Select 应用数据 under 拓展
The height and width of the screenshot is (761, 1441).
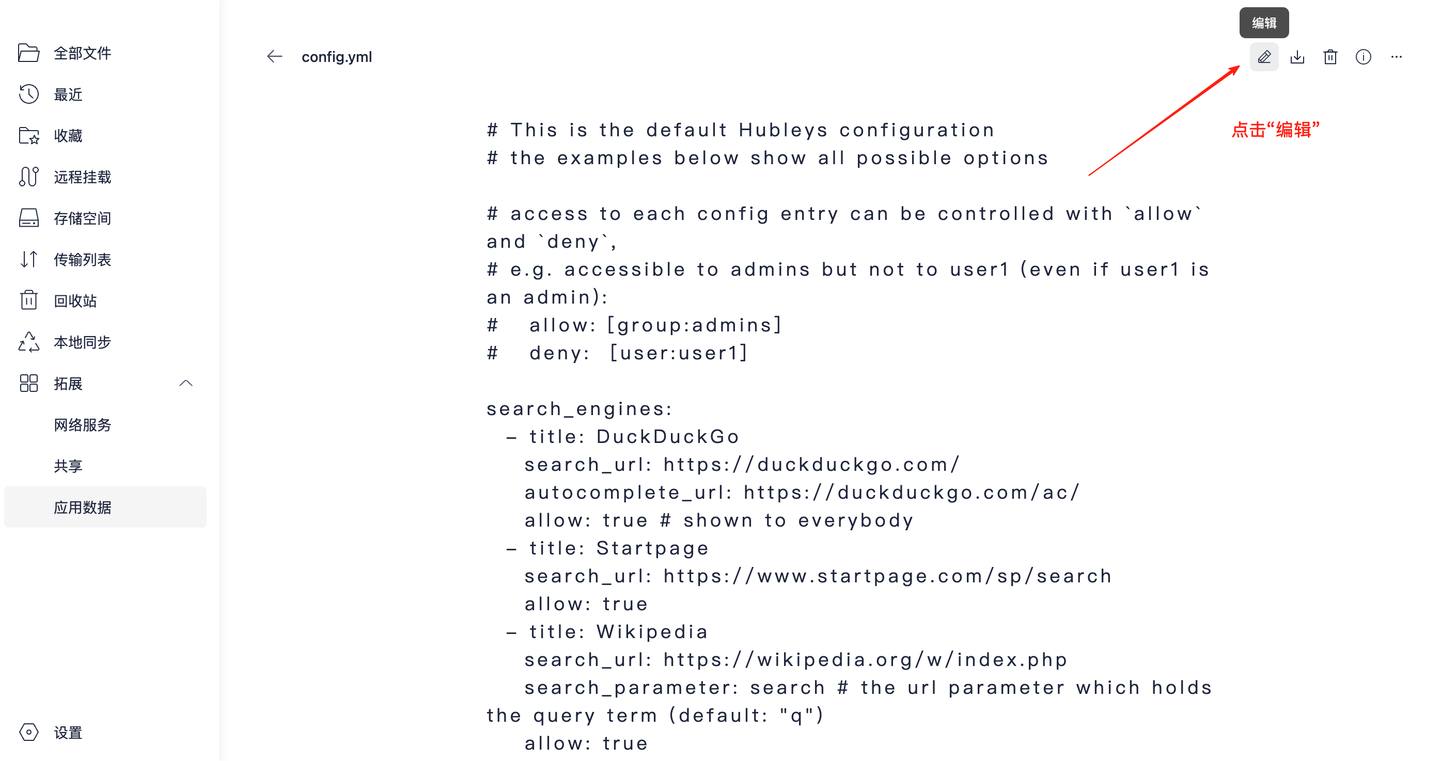tap(105, 507)
